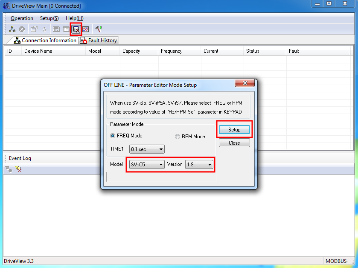
Task: Click the Current column header
Action: pyautogui.click(x=222, y=51)
